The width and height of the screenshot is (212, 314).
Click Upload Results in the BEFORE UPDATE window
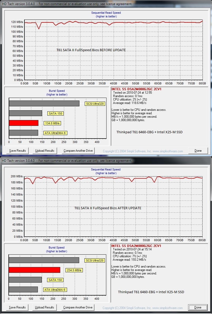click(45, 151)
